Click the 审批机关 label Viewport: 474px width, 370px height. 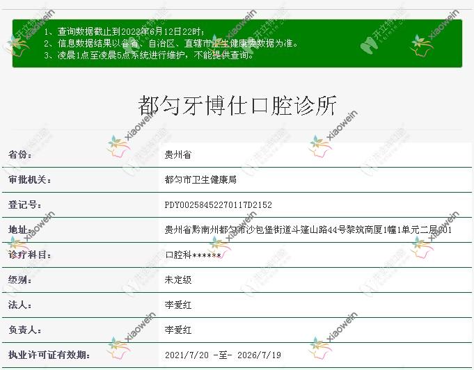30,179
